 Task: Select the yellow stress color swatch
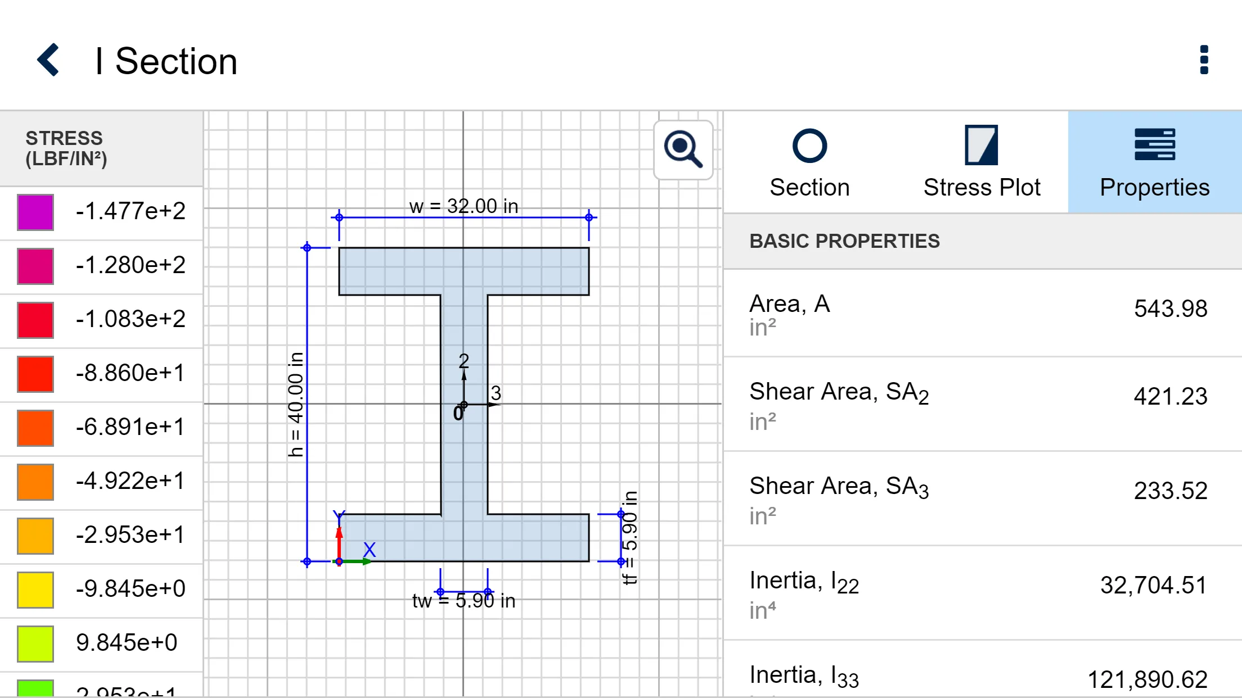tap(35, 588)
